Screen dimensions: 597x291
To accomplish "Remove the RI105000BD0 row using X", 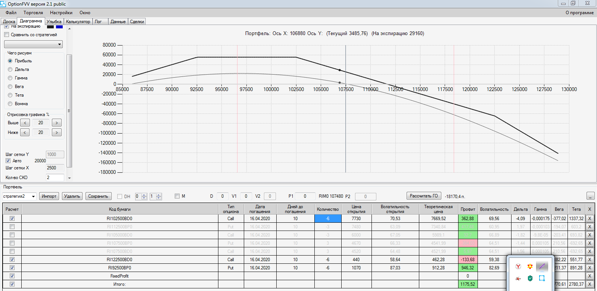I will (x=590, y=235).
